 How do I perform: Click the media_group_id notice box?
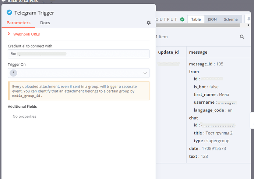[78, 91]
